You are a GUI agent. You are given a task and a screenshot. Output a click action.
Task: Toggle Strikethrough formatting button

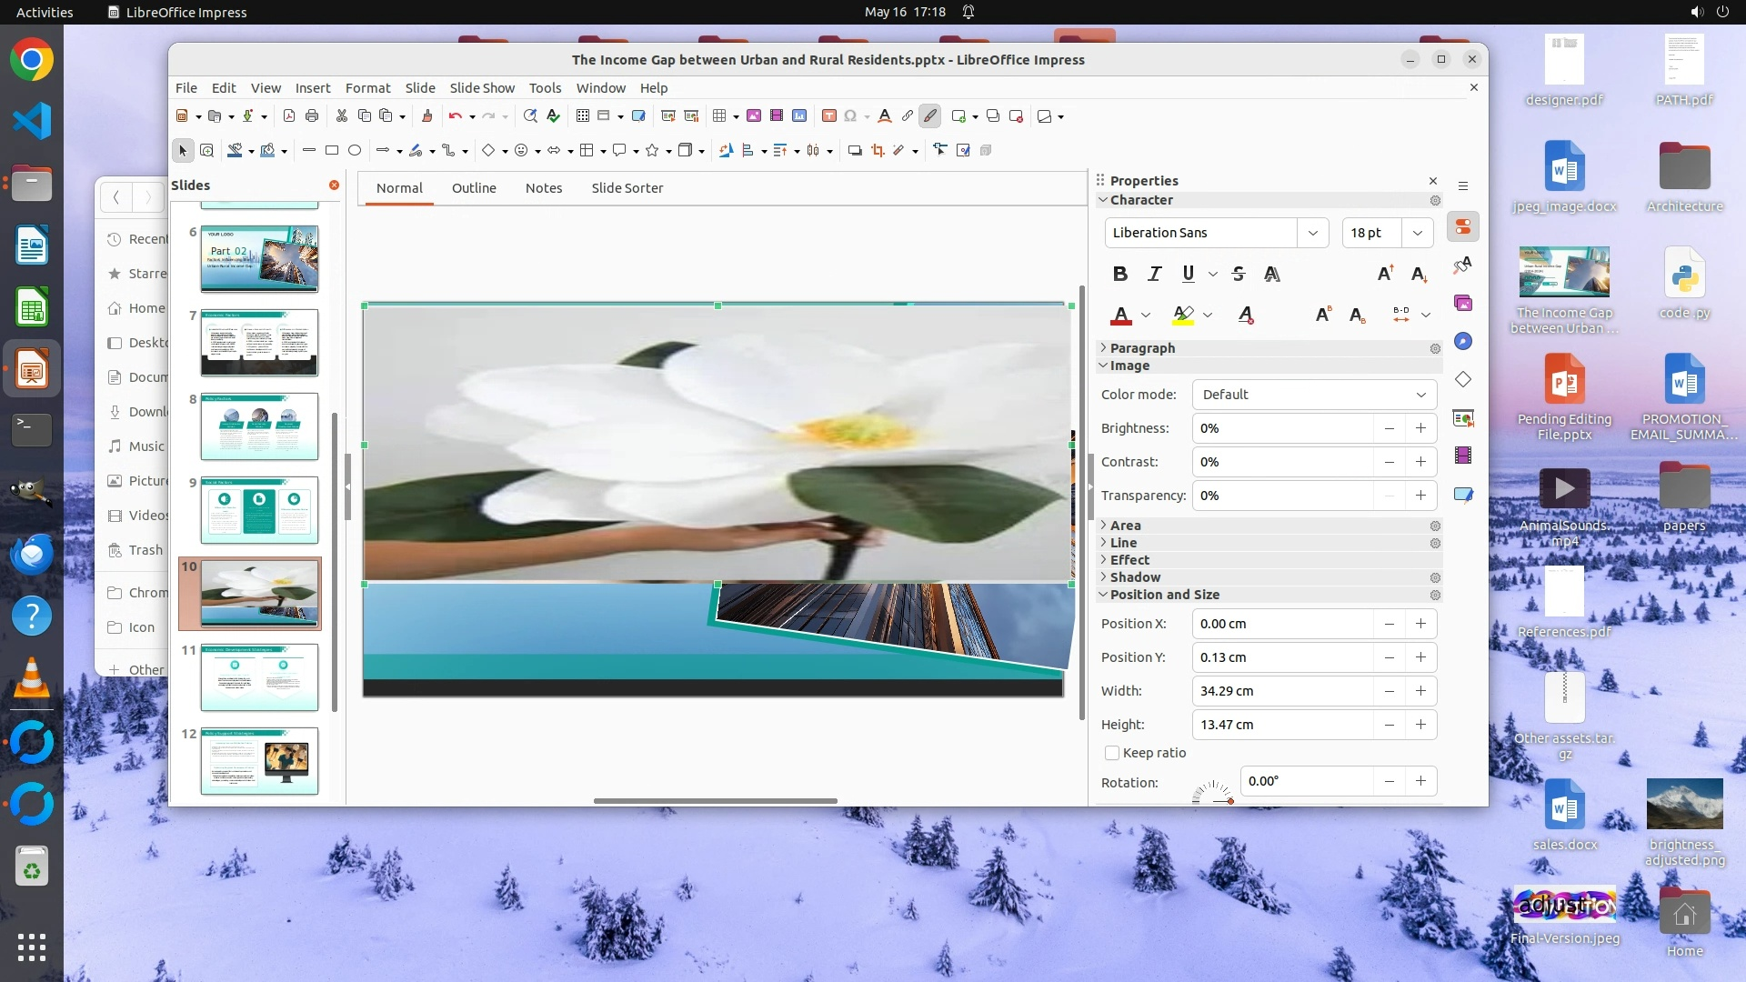click(1238, 274)
